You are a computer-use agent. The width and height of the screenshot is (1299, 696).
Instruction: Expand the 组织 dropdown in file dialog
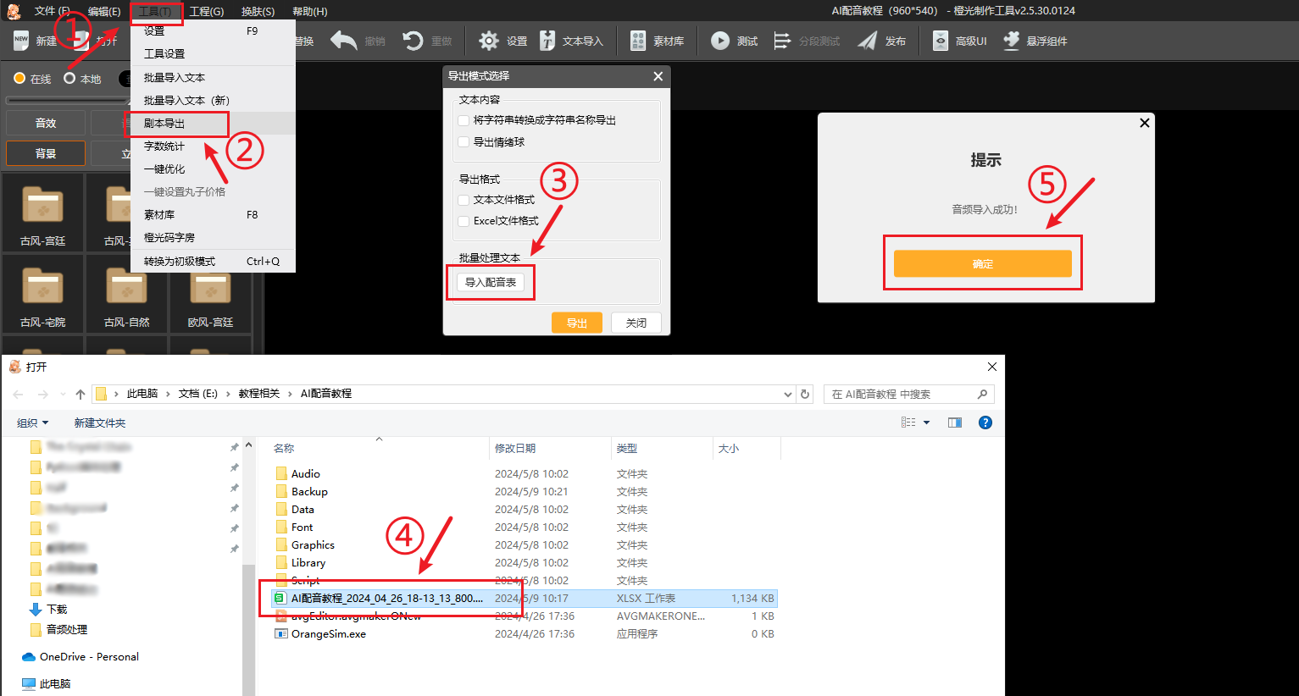33,423
